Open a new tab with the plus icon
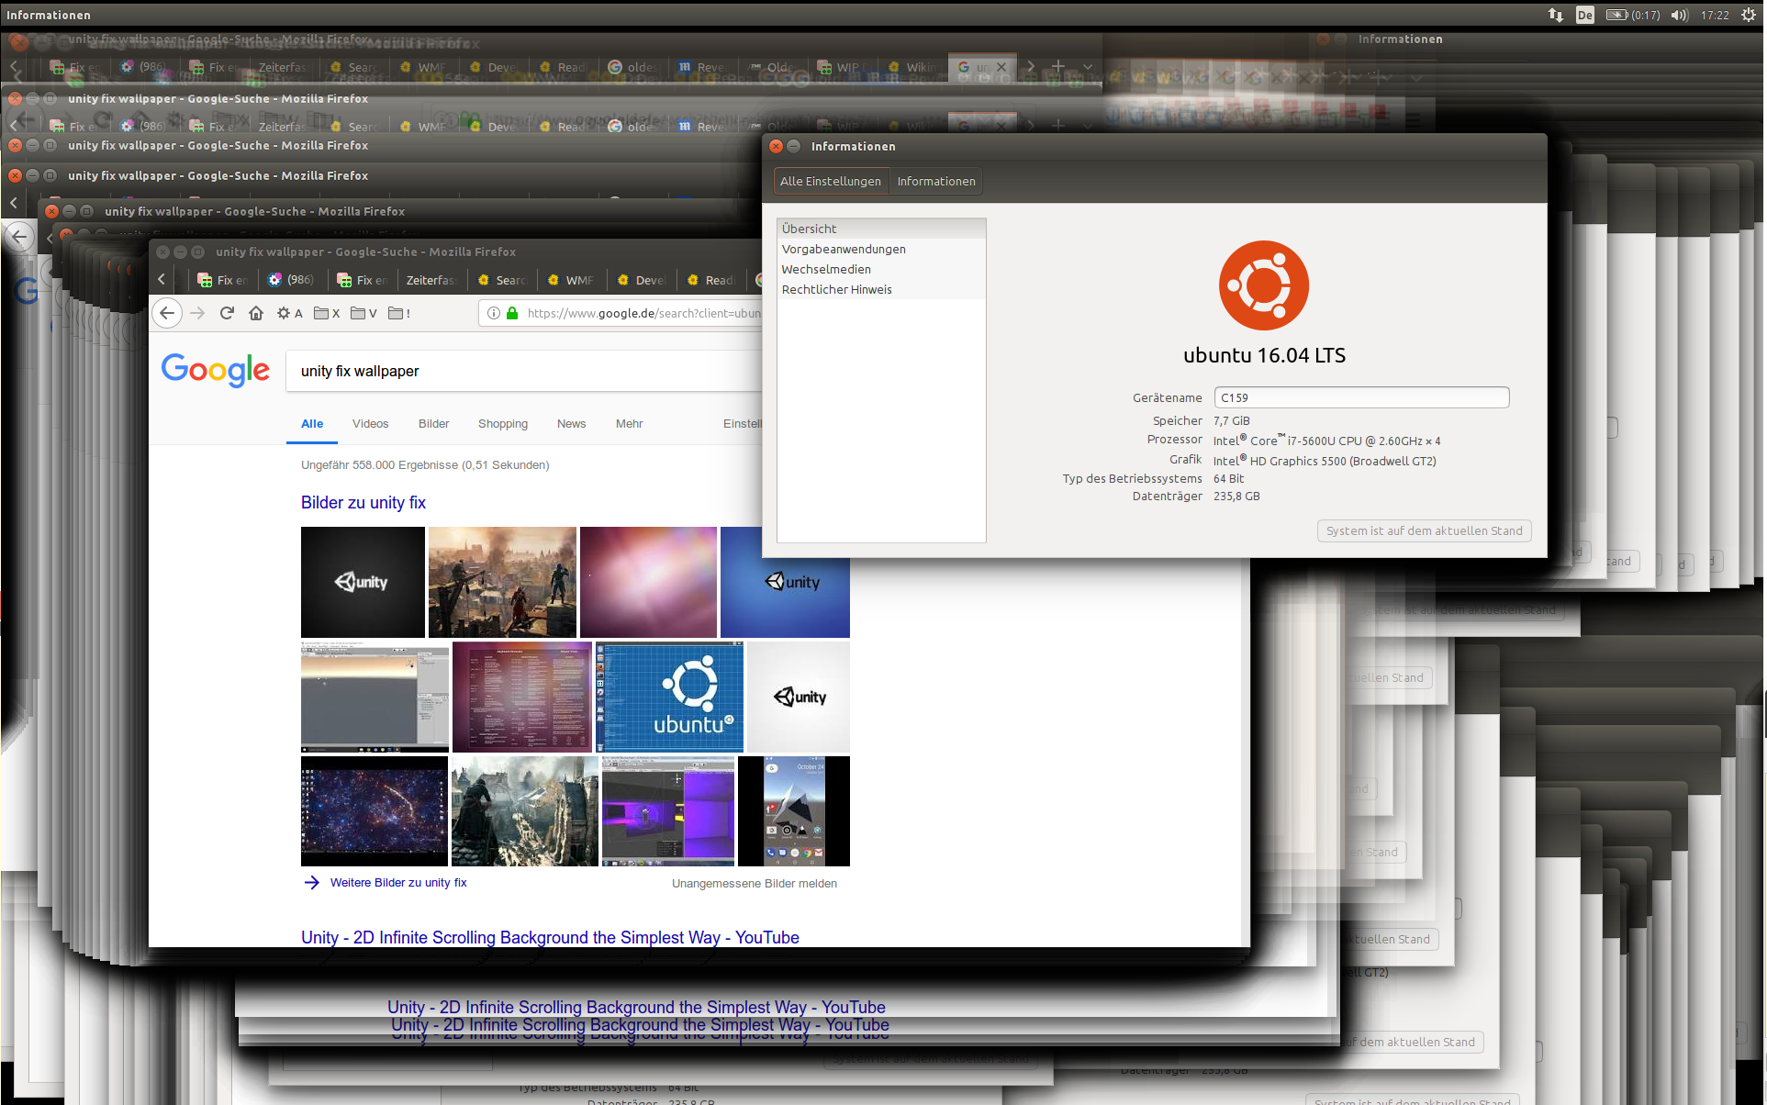Screen dimensions: 1767x1105 (x=1057, y=66)
